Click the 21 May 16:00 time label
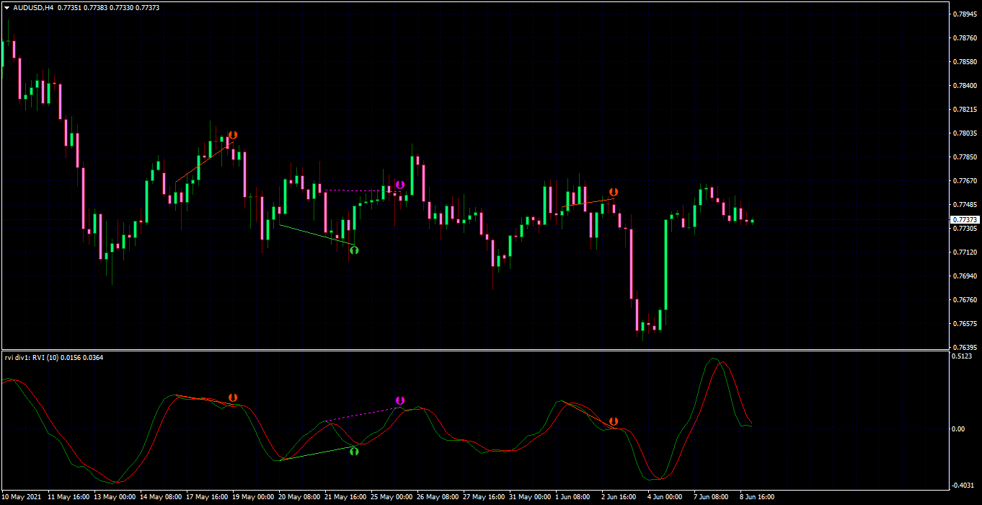This screenshot has width=982, height=505. click(x=345, y=497)
